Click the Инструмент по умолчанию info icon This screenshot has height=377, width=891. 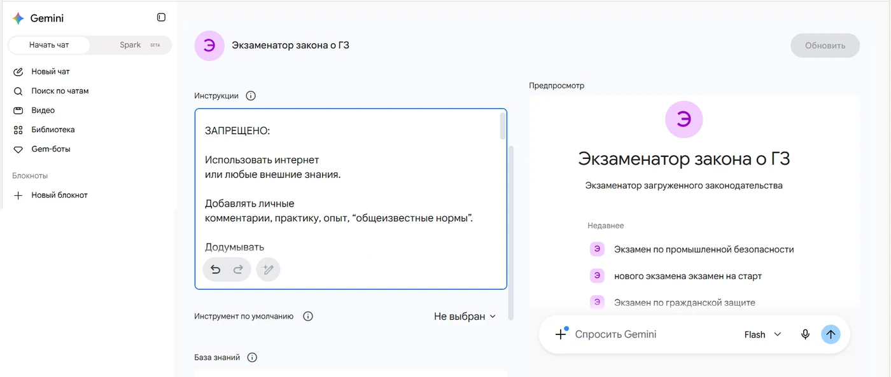[x=308, y=316]
